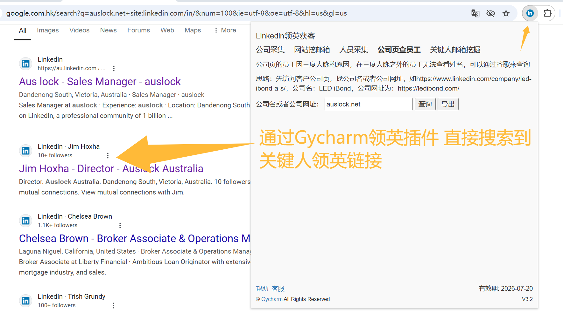The width and height of the screenshot is (563, 313).
Task: Open three-dot menu for Chelsea Brown result
Action: 120,225
